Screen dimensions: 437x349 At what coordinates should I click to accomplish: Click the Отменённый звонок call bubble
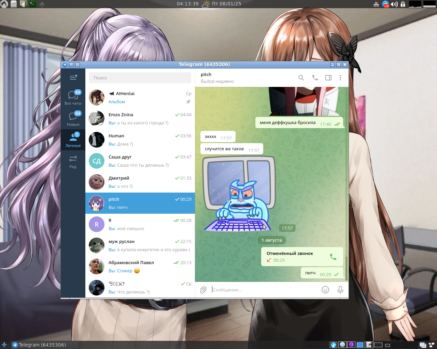pos(302,257)
